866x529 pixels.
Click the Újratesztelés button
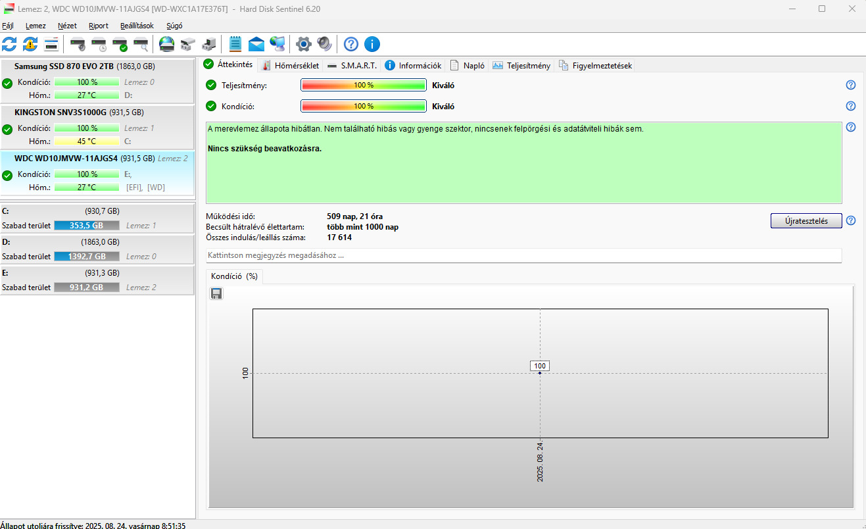(x=806, y=220)
